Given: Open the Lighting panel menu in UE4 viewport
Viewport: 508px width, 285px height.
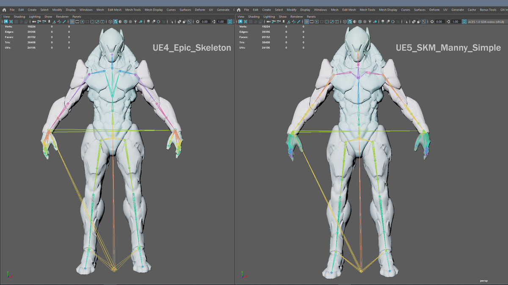Looking at the screenshot, I should 35,16.
